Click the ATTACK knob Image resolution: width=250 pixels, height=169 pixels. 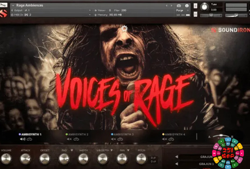point(25,159)
